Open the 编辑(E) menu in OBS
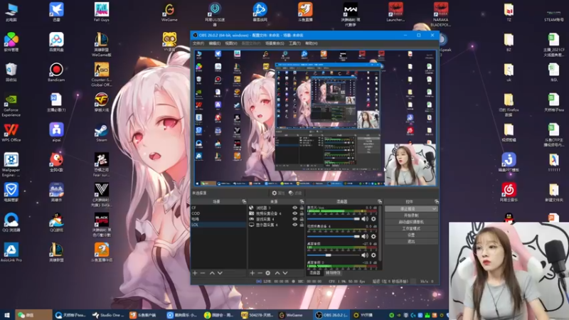The height and width of the screenshot is (320, 569). point(215,43)
